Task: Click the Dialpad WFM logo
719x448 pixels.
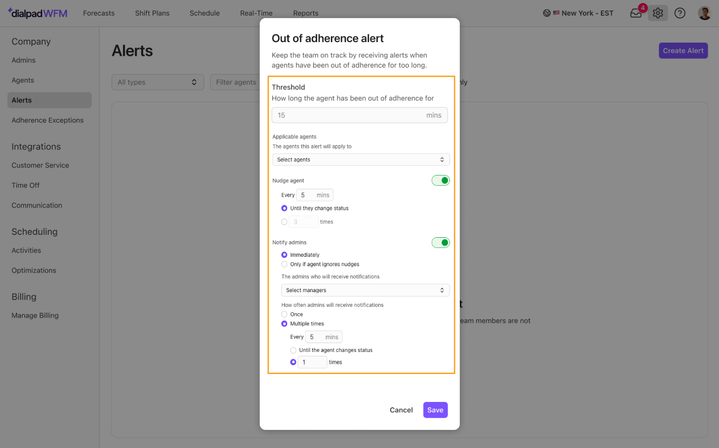Action: coord(37,13)
